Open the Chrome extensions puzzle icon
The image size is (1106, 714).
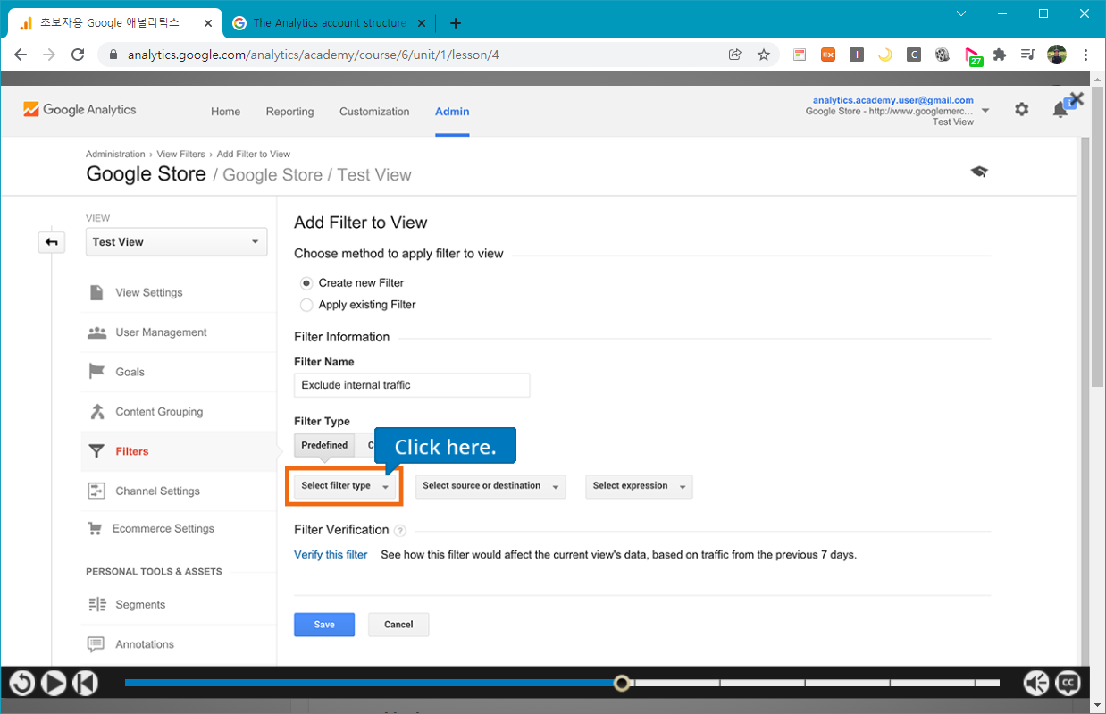[1000, 55]
